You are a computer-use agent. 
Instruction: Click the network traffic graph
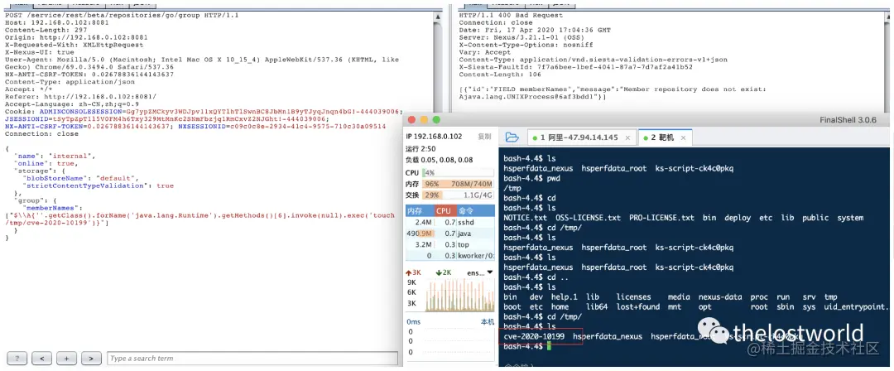point(459,295)
